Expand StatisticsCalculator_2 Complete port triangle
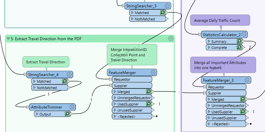 point(209,48)
